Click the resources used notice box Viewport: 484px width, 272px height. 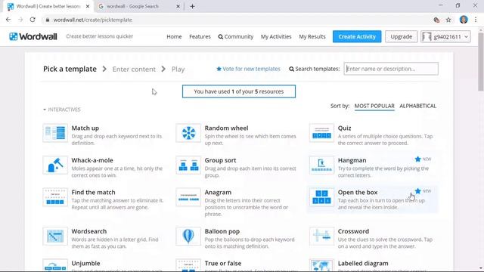[x=239, y=91]
